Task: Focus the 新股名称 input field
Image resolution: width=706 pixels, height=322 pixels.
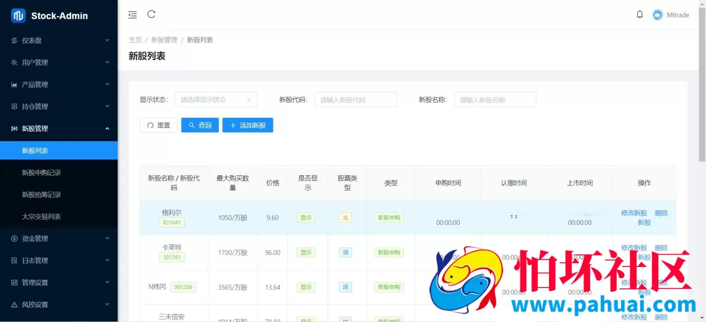Action: 495,100
